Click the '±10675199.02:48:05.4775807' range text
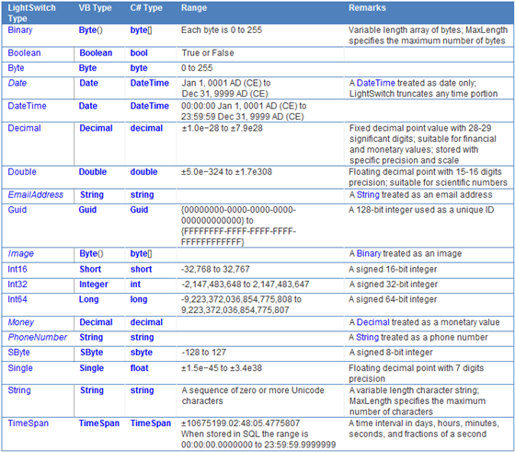Image resolution: width=515 pixels, height=452 pixels. [x=240, y=423]
